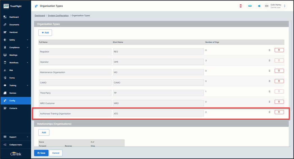Open the link icon in header
The image size is (294, 159).
point(250,6)
